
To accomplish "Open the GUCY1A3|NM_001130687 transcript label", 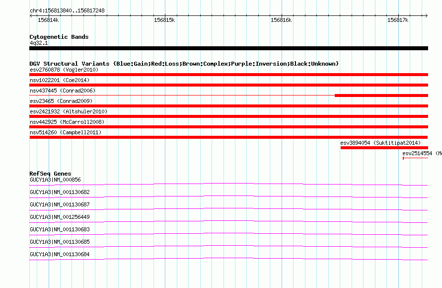I will coord(60,205).
